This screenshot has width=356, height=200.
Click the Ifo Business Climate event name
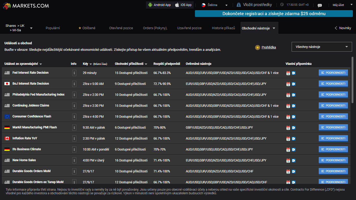pos(27,149)
